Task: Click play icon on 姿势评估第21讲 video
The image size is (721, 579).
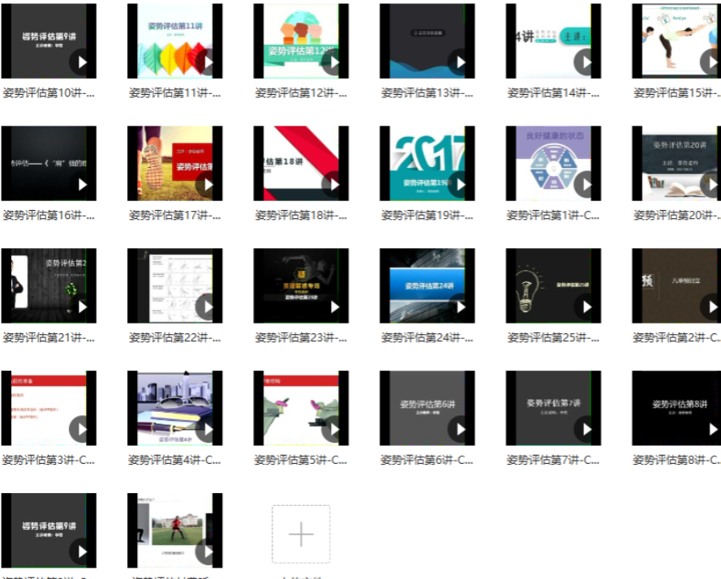Action: 82,307
